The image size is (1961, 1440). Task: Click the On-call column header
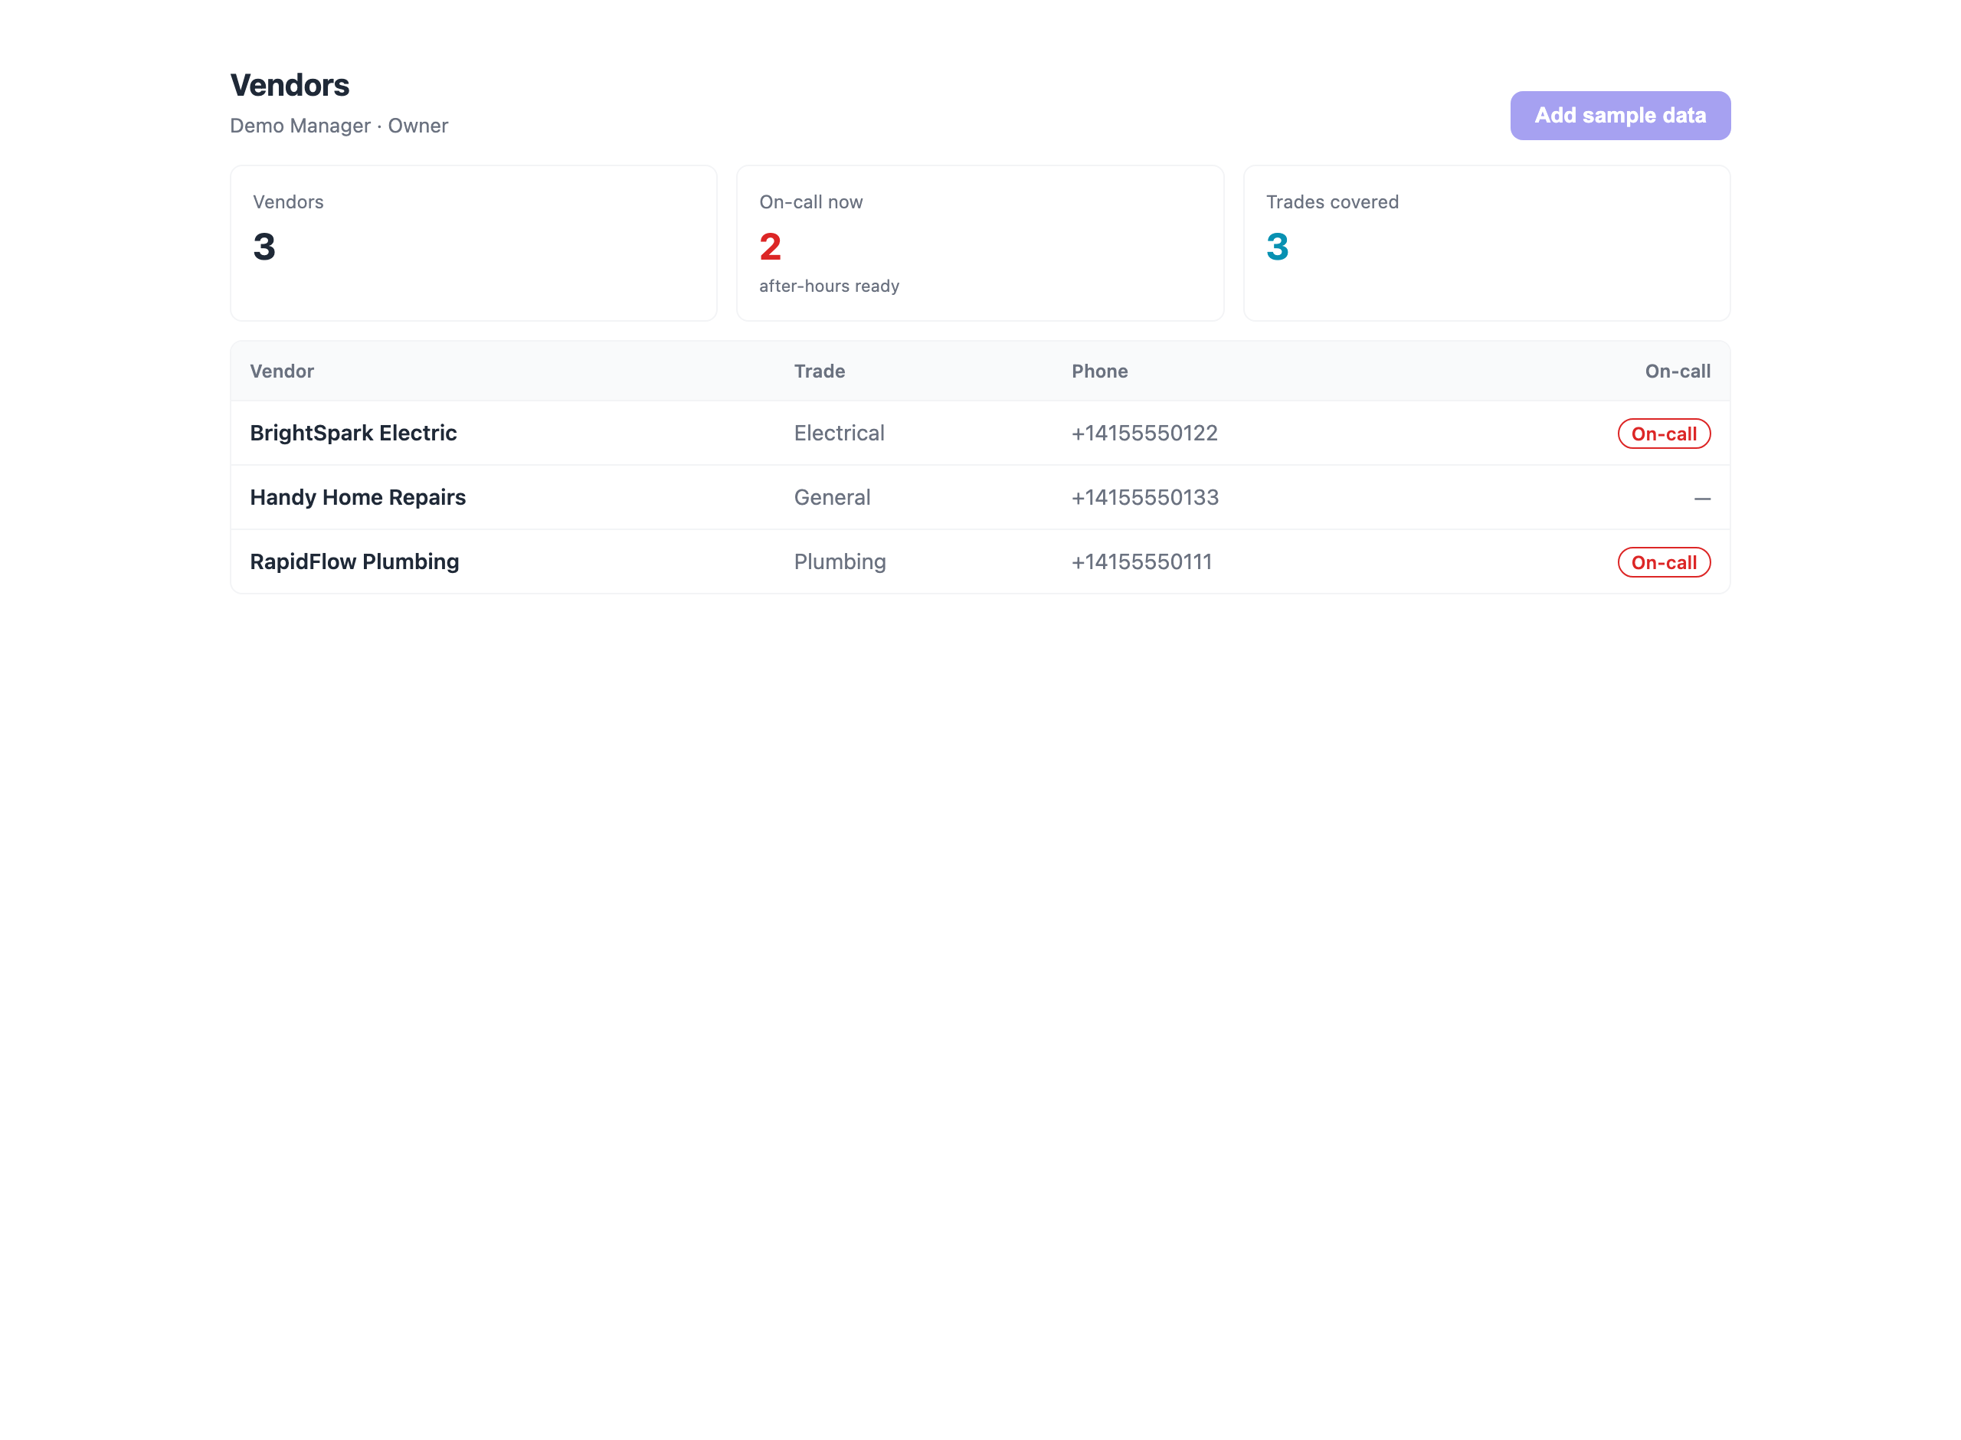[1677, 371]
